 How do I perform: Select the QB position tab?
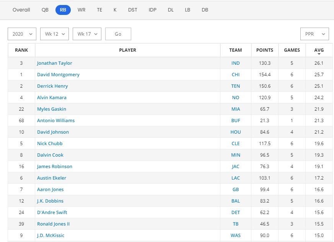click(45, 10)
